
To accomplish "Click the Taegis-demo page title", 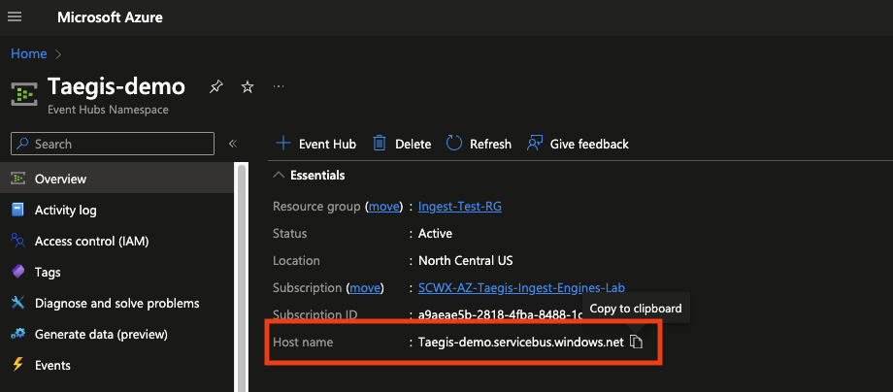I will click(x=116, y=86).
